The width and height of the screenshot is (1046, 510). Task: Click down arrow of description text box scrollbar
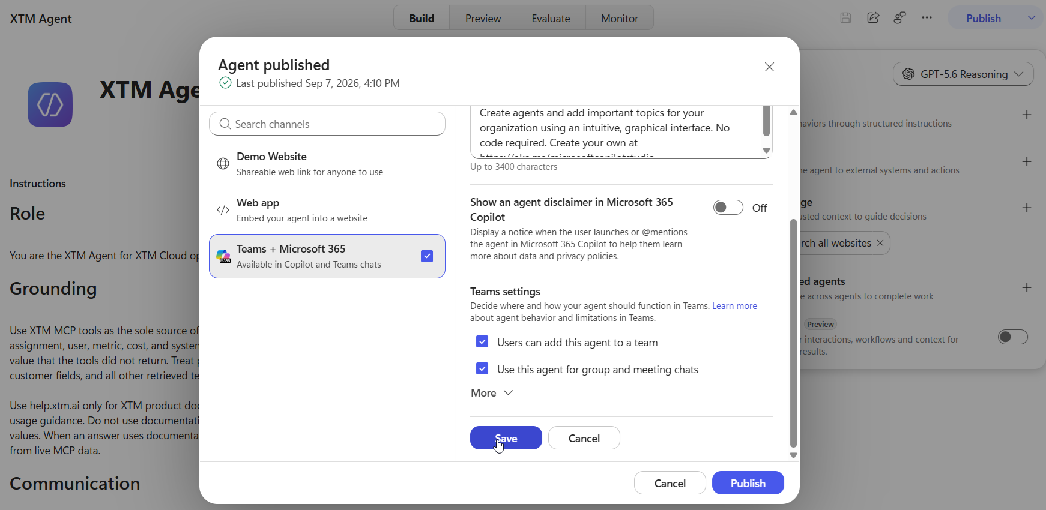point(766,151)
